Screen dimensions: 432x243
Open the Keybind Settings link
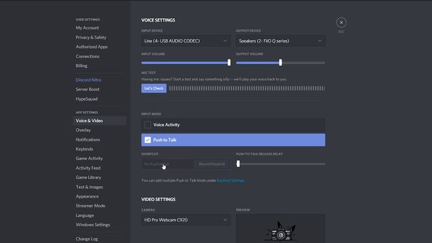pos(231,180)
